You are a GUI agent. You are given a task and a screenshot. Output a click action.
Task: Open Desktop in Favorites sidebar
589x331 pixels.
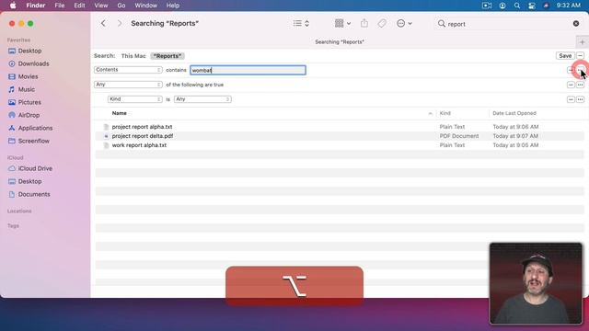29,51
